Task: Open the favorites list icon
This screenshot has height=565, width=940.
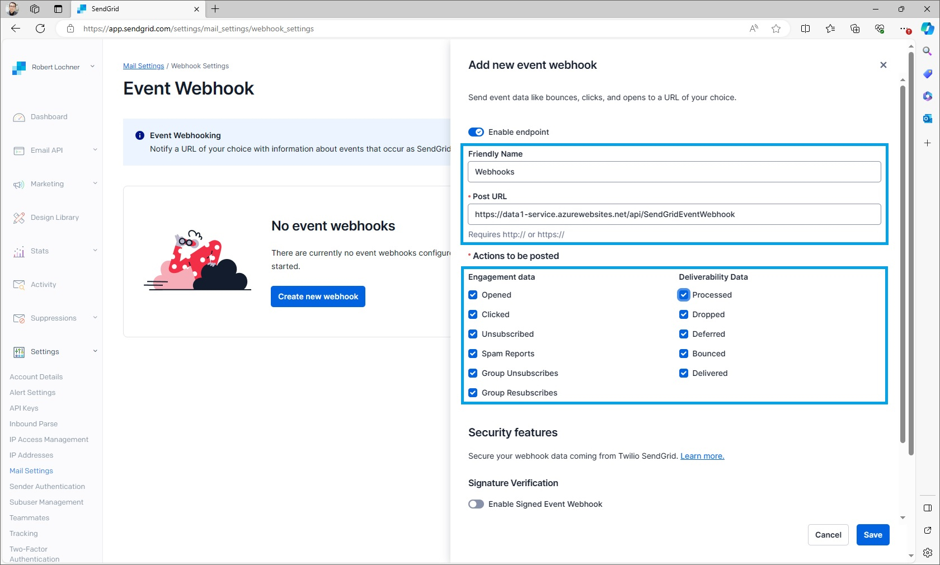Action: click(830, 29)
